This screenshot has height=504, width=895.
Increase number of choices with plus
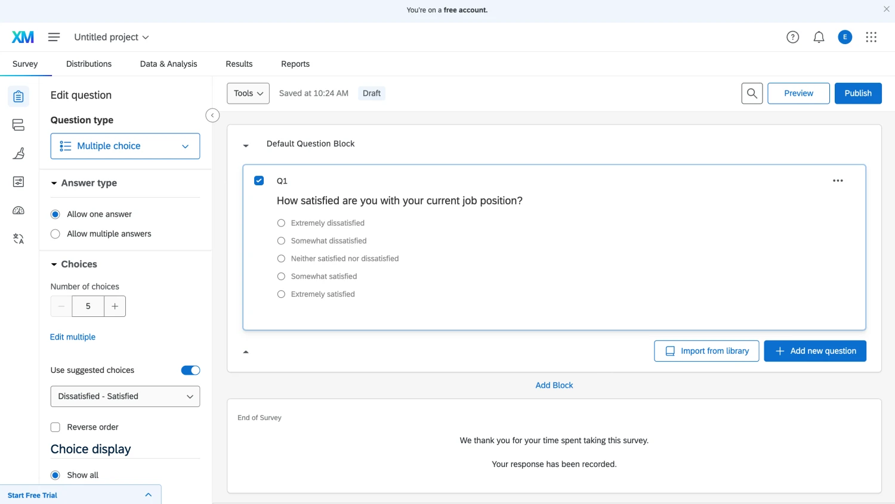(x=115, y=306)
